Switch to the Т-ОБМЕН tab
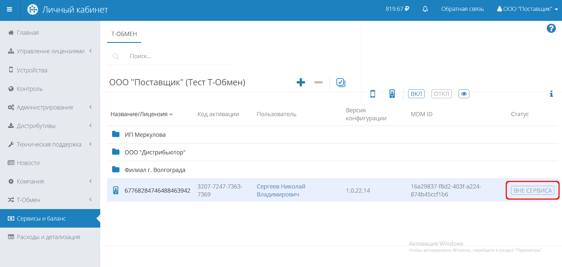 [x=124, y=34]
